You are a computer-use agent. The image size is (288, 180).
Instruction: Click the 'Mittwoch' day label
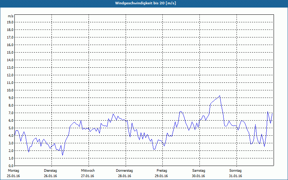[88, 171]
